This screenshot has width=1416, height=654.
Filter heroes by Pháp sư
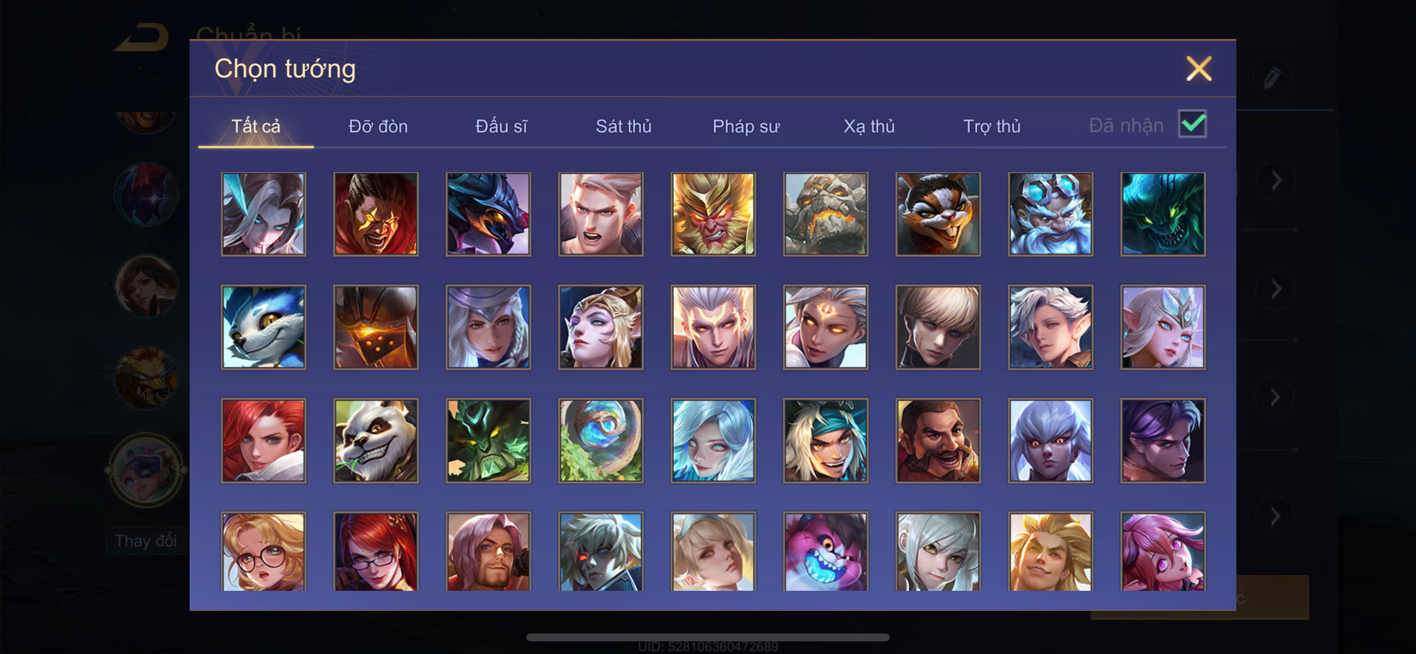tap(746, 126)
